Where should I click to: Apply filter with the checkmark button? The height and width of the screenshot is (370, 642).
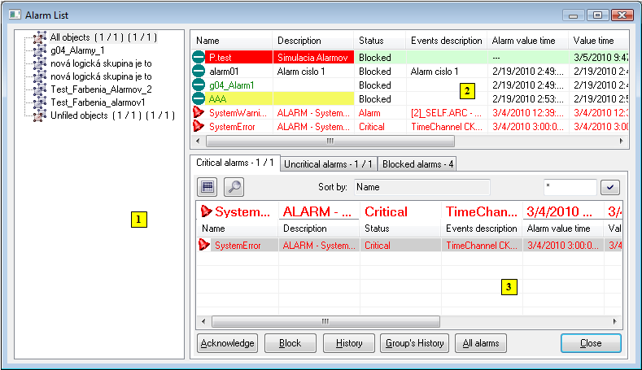[609, 187]
